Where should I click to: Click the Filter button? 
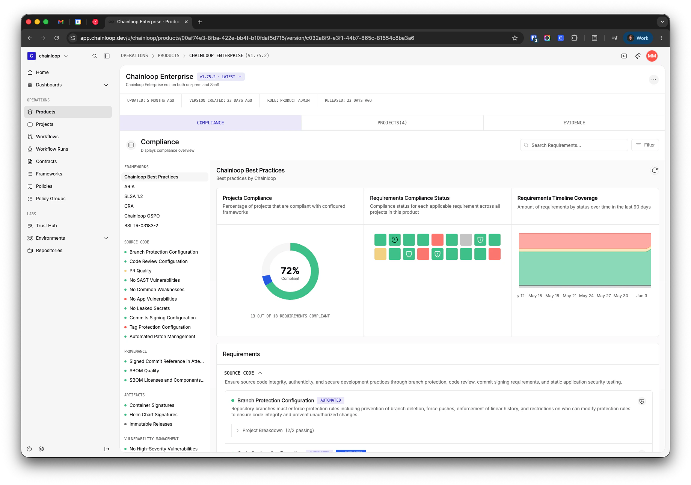[645, 145]
